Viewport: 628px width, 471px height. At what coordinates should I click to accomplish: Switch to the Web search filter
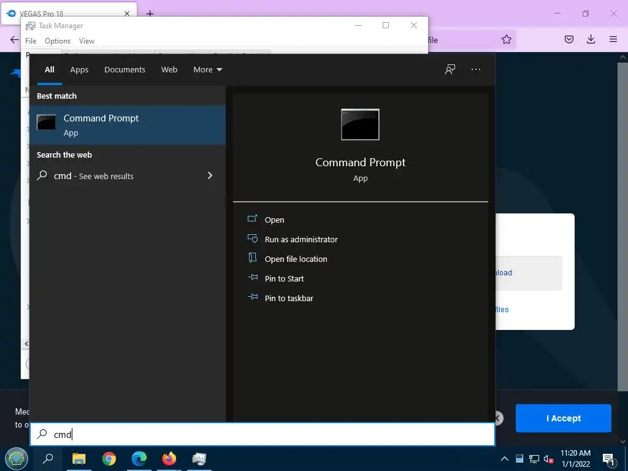169,70
